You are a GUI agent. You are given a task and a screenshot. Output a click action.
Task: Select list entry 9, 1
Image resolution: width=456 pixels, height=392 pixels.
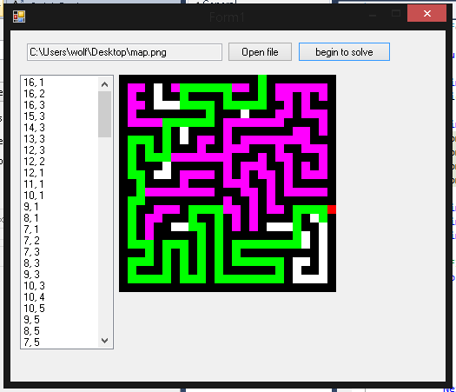click(30, 207)
